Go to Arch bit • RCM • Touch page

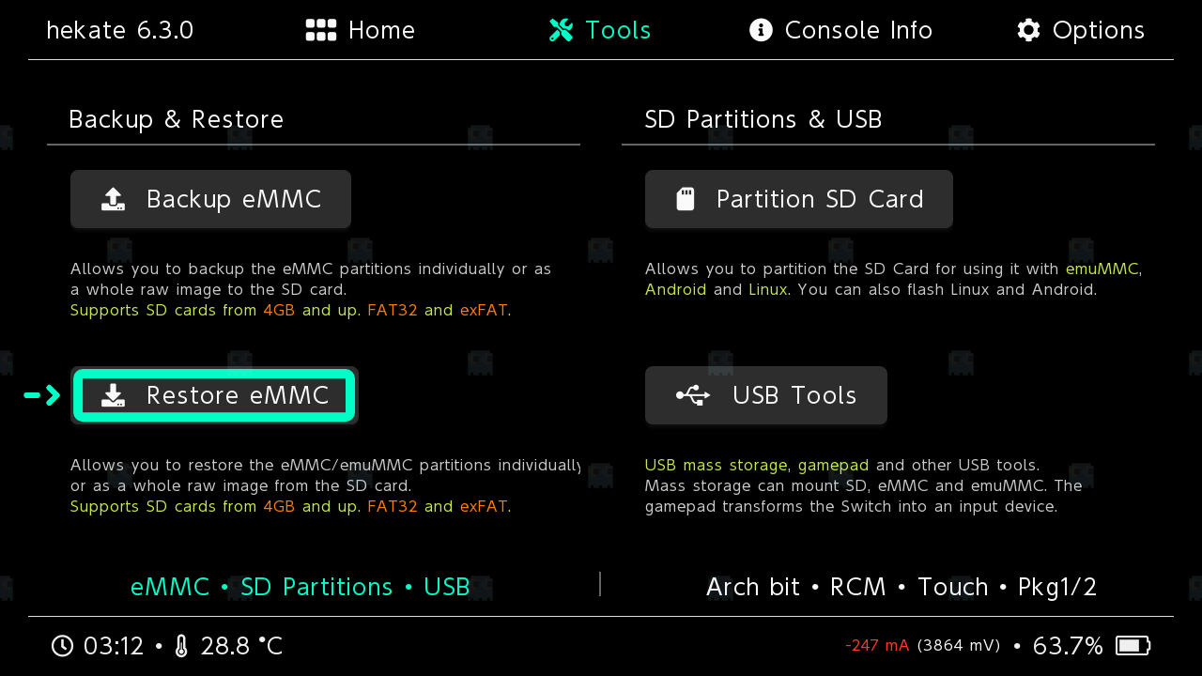click(x=901, y=587)
